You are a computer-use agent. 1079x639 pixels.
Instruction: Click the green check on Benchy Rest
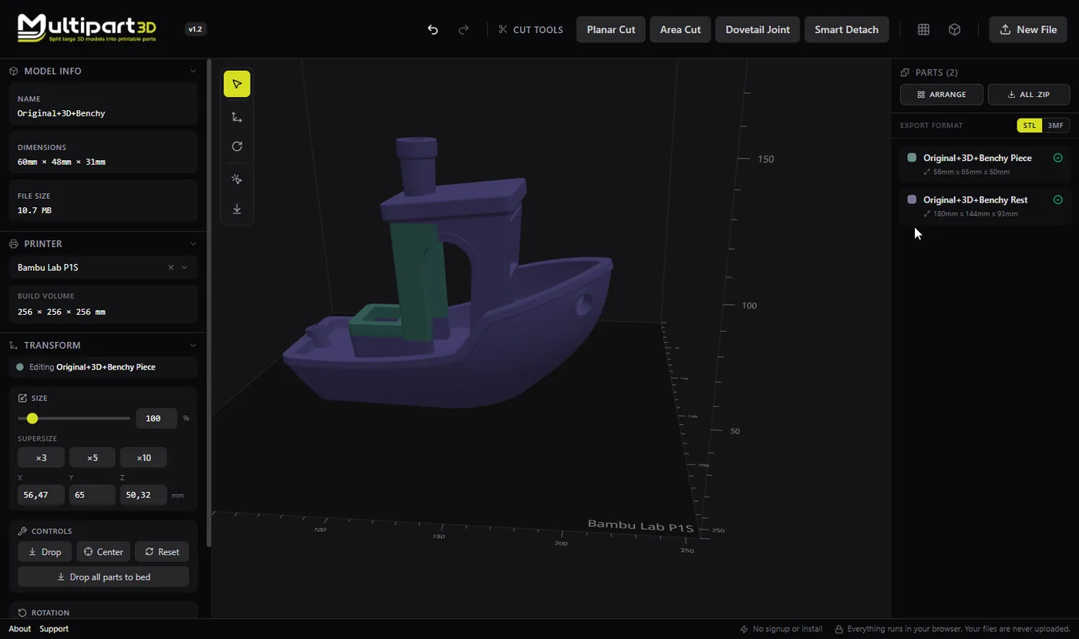tap(1058, 199)
